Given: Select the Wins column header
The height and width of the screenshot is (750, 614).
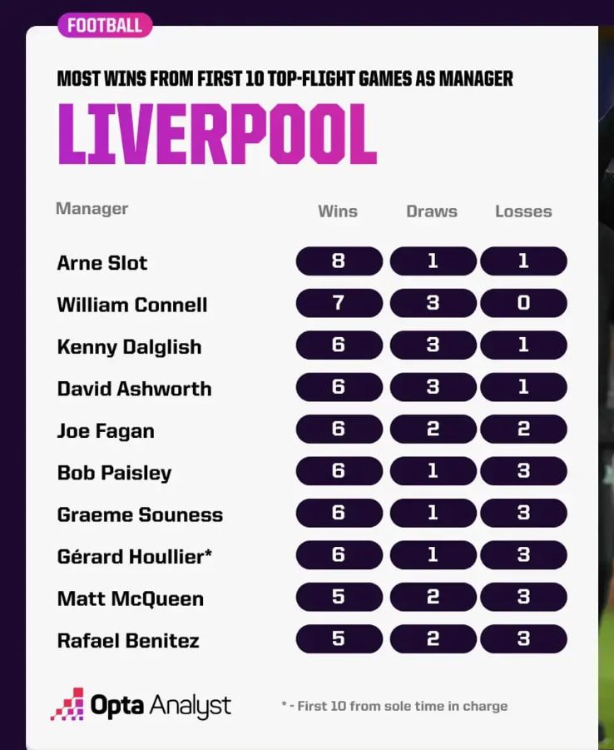Looking at the screenshot, I should (338, 211).
